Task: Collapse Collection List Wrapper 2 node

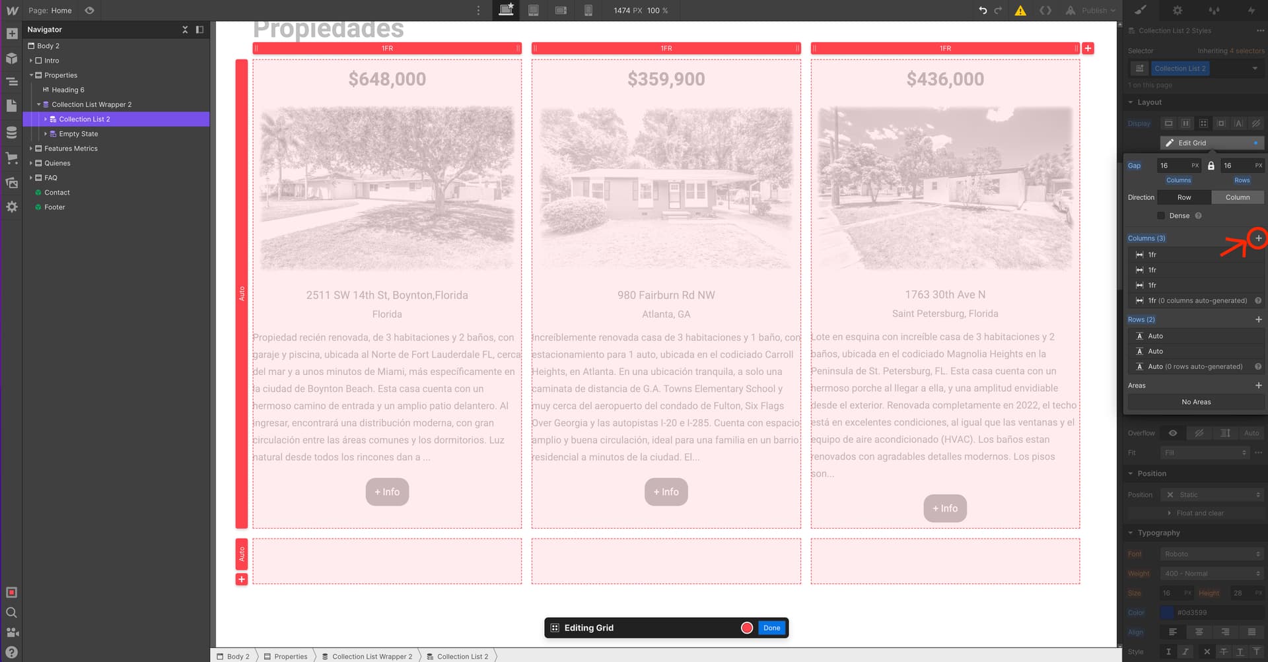Action: [x=38, y=104]
